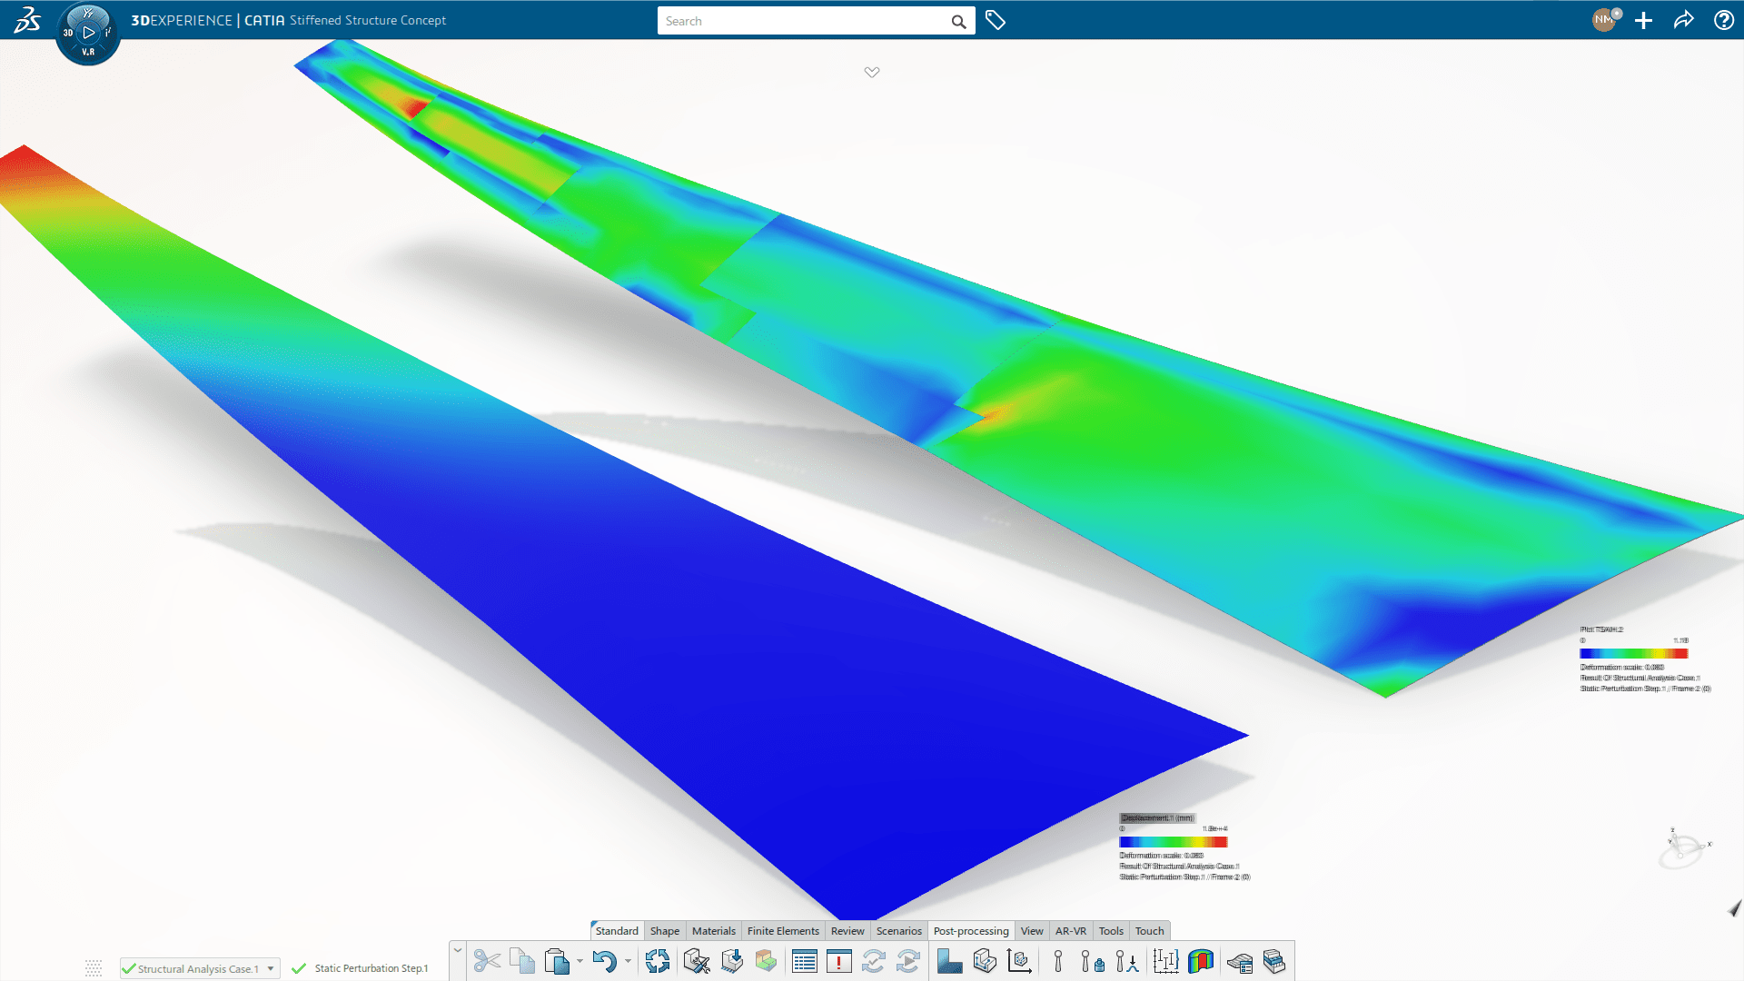This screenshot has width=1744, height=981.
Task: Open the NM user profile avatar
Action: coord(1604,20)
